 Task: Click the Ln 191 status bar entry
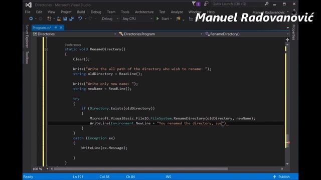[x=78, y=176]
